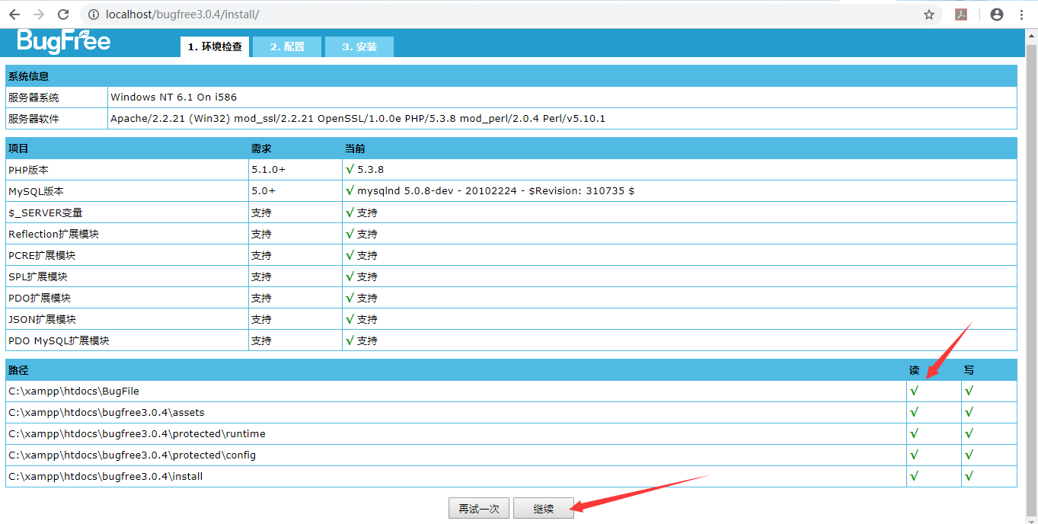Screen dimensions: 1038x524
Task: Click the browser back navigation arrow
Action: pos(15,13)
